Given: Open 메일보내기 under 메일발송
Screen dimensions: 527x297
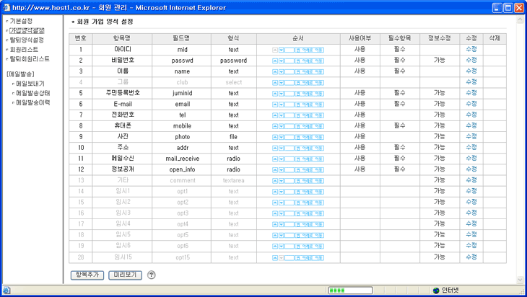Looking at the screenshot, I should tap(30, 84).
